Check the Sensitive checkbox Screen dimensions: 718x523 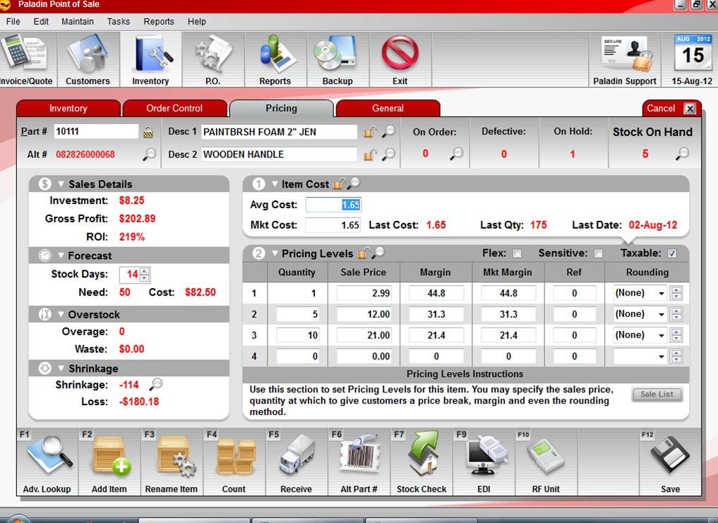click(x=599, y=253)
